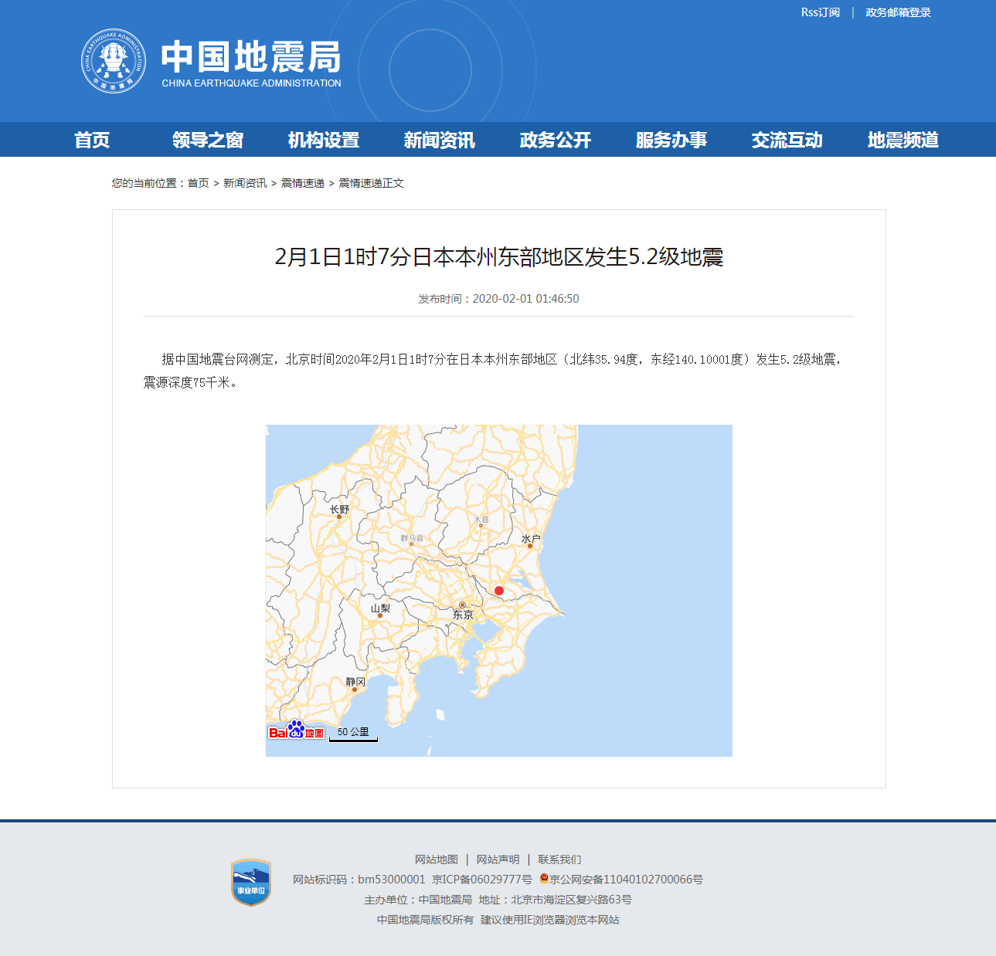
Task: Open the 地震频道 menu item
Action: tap(903, 140)
